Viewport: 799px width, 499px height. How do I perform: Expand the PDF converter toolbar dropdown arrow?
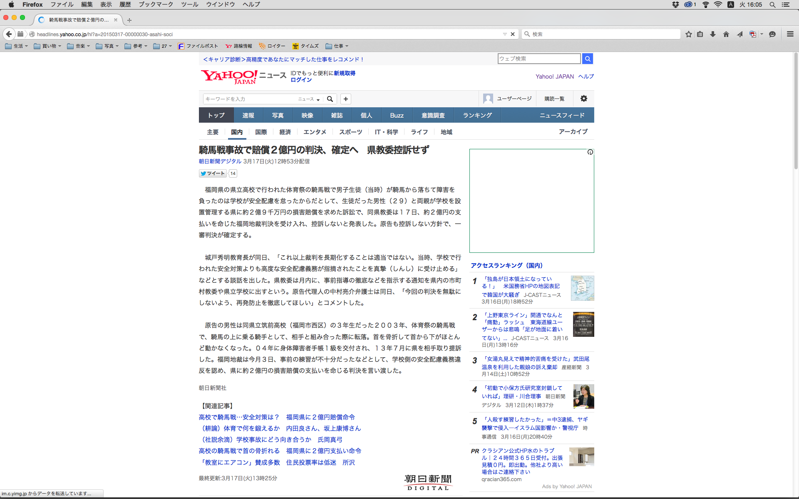[x=762, y=34]
